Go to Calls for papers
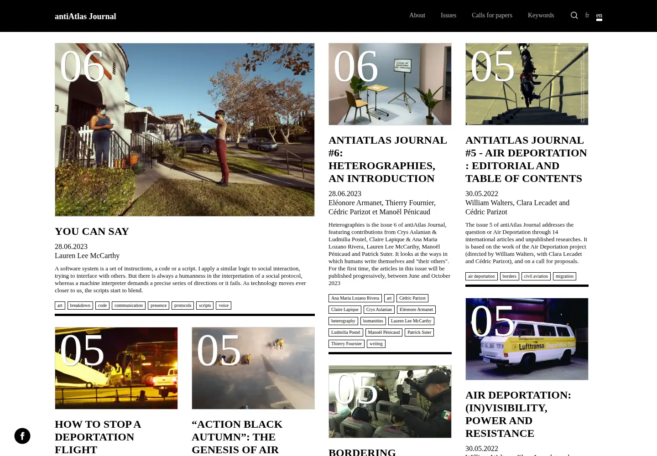Screen dimensions: 657x456 point(492,15)
